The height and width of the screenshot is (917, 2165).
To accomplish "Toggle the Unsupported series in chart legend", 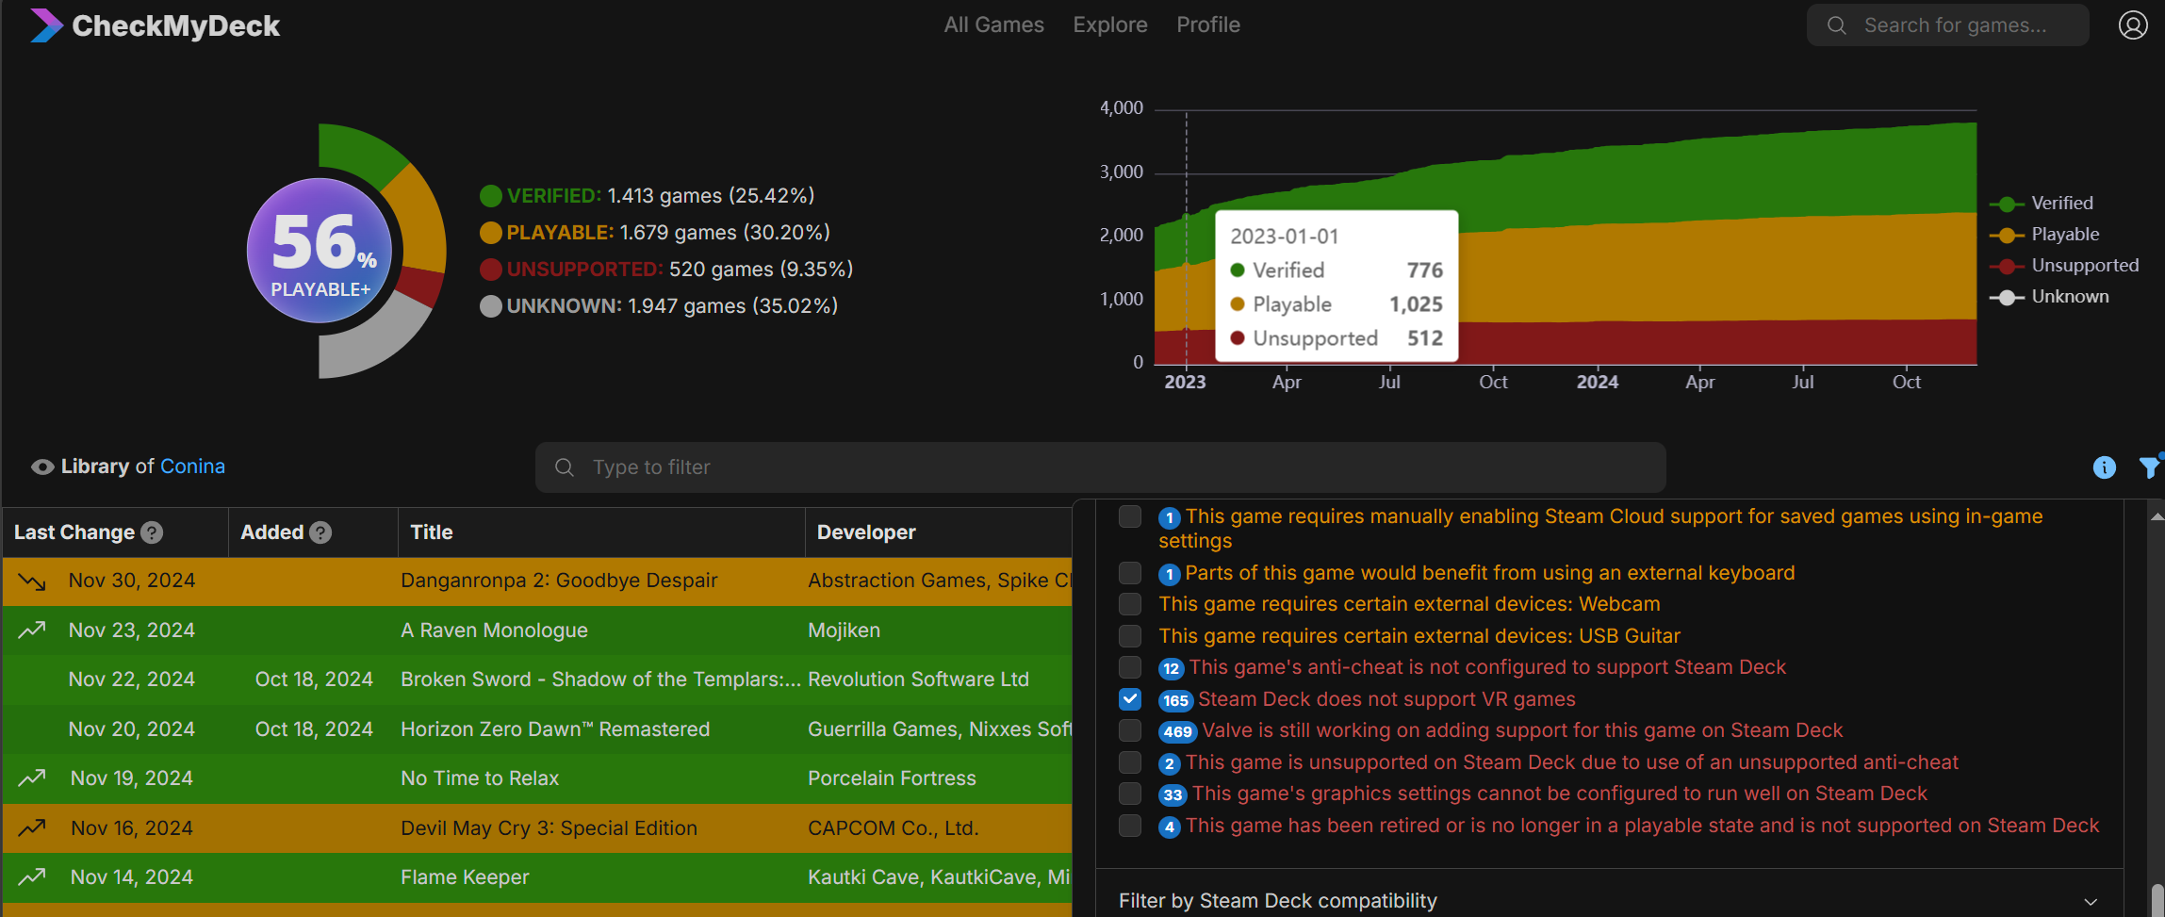I will click(x=2064, y=266).
